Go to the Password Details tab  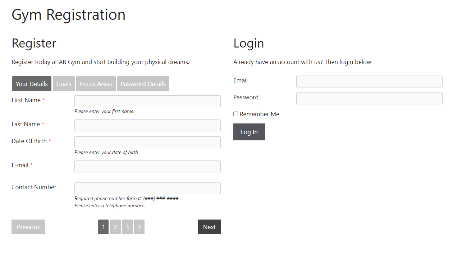pyautogui.click(x=143, y=84)
